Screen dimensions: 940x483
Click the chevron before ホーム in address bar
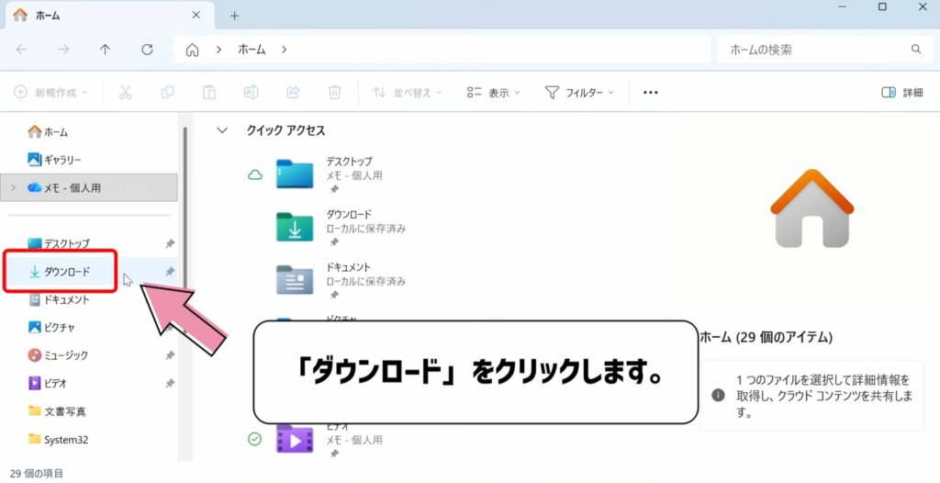(x=218, y=50)
